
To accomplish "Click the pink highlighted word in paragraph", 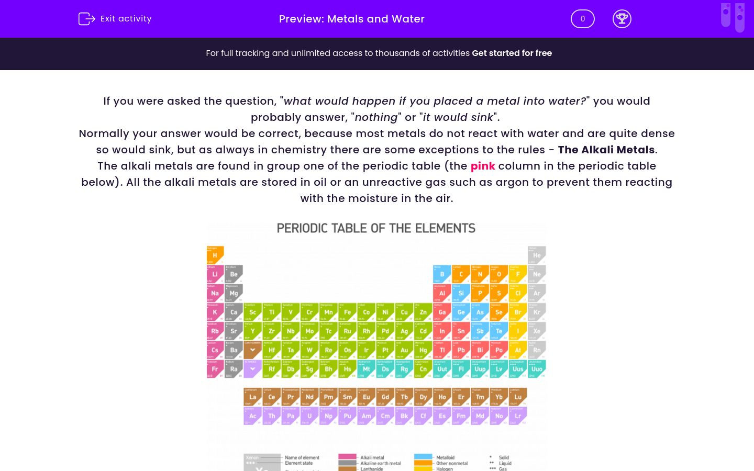I will (x=482, y=166).
